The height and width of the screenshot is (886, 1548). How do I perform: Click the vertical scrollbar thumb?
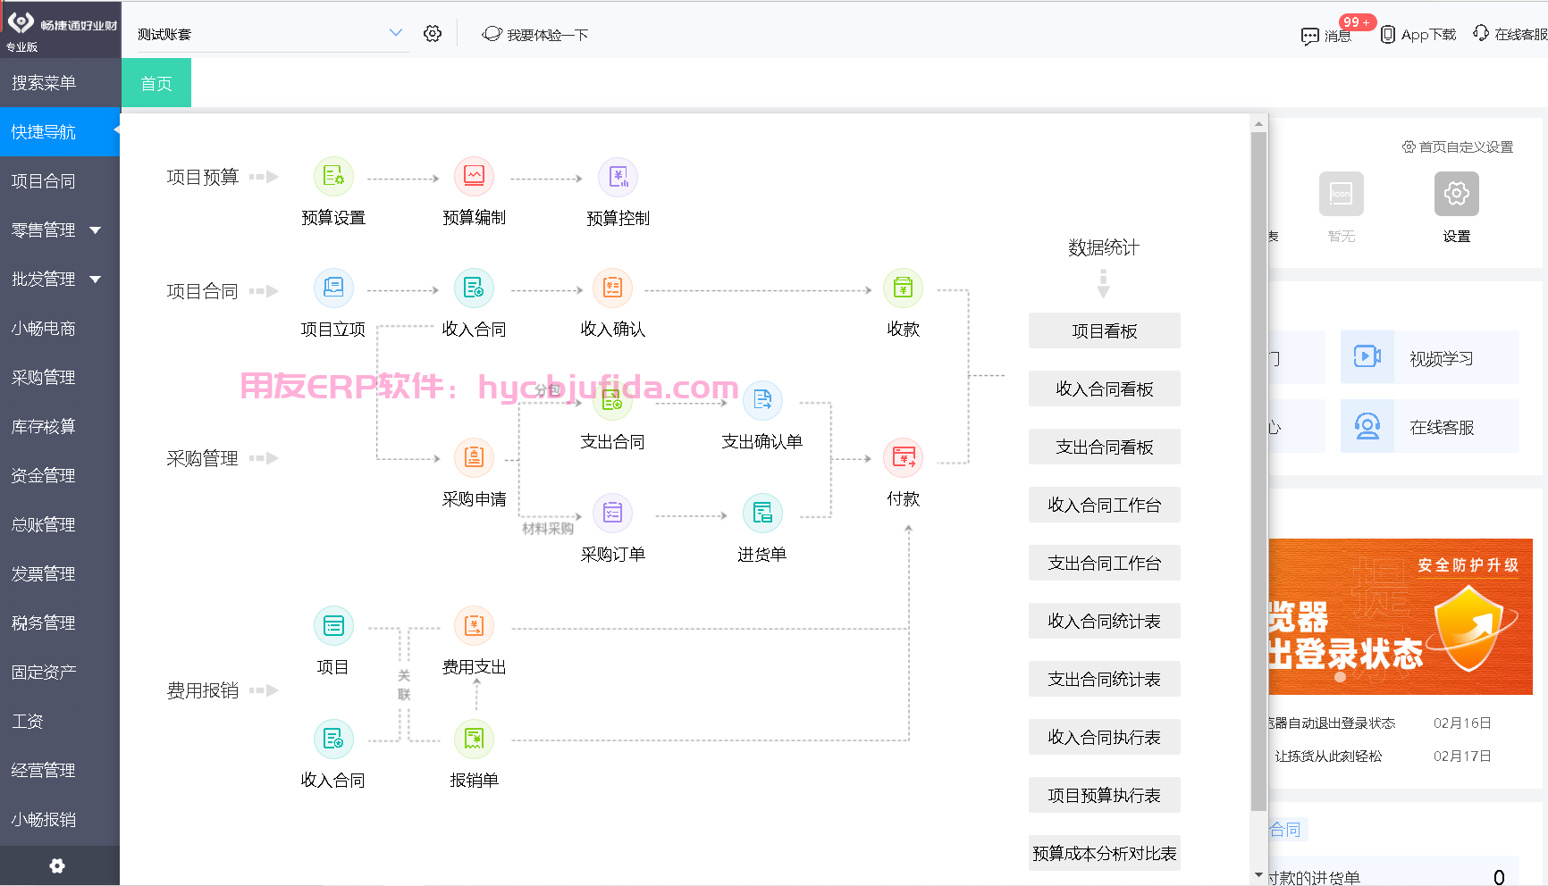(1259, 472)
